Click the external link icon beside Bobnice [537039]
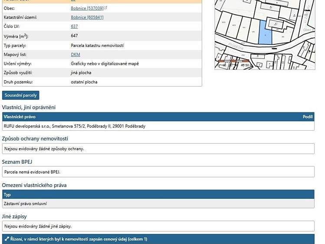The image size is (325, 244). pyautogui.click(x=105, y=8)
